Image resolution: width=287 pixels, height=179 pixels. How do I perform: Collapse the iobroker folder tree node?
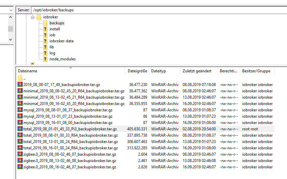pyautogui.click(x=32, y=17)
